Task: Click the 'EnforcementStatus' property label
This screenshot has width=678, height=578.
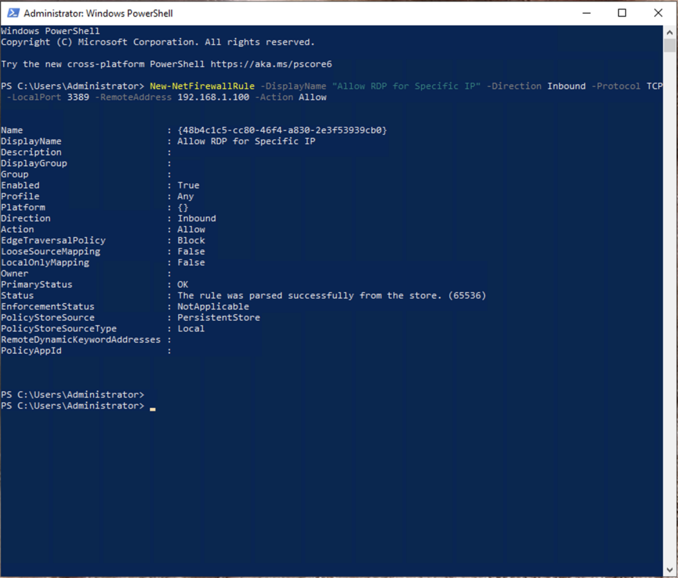Action: pyautogui.click(x=48, y=306)
